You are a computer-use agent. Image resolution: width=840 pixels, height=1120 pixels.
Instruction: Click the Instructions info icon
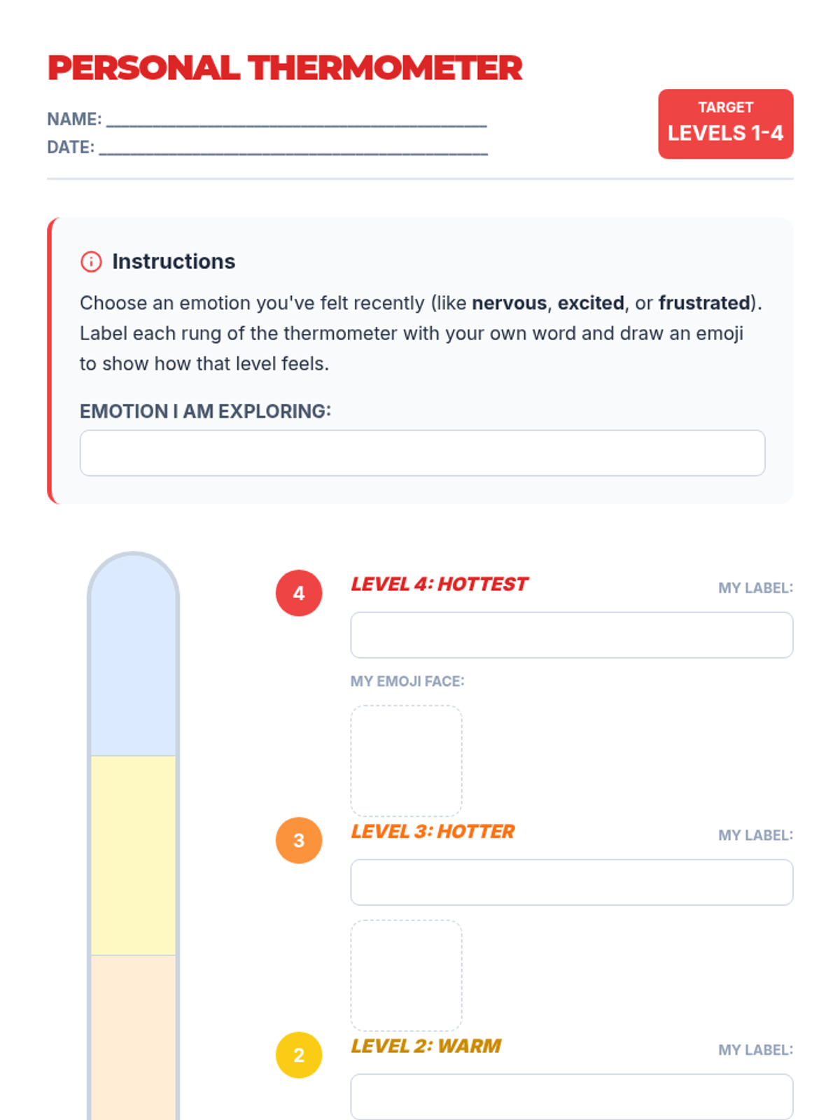click(x=91, y=262)
